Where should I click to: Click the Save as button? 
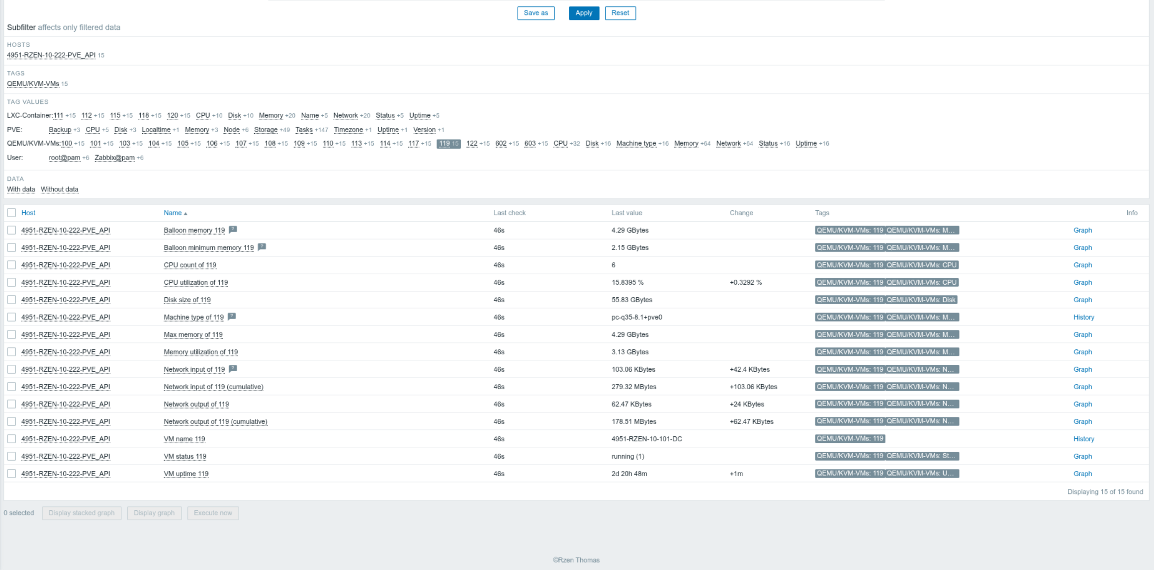[535, 13]
